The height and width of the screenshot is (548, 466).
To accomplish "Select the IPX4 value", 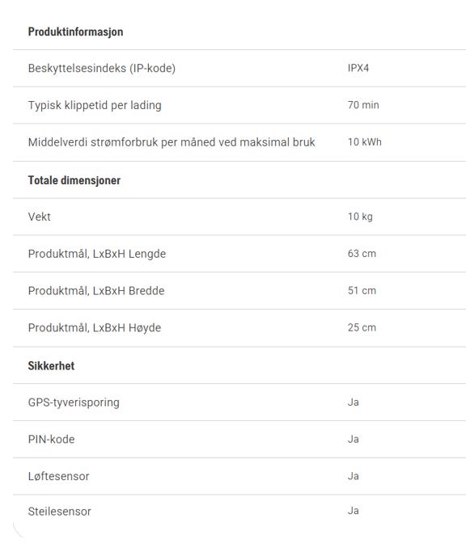I will pyautogui.click(x=358, y=68).
